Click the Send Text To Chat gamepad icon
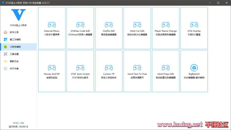Viewport: 231px width, 130px height. click(137, 68)
